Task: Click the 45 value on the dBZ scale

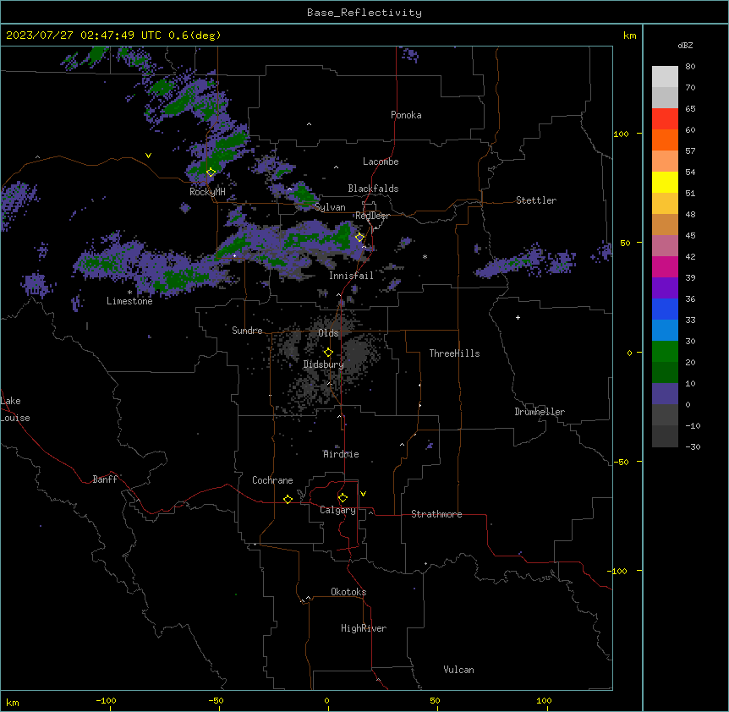Action: point(690,235)
